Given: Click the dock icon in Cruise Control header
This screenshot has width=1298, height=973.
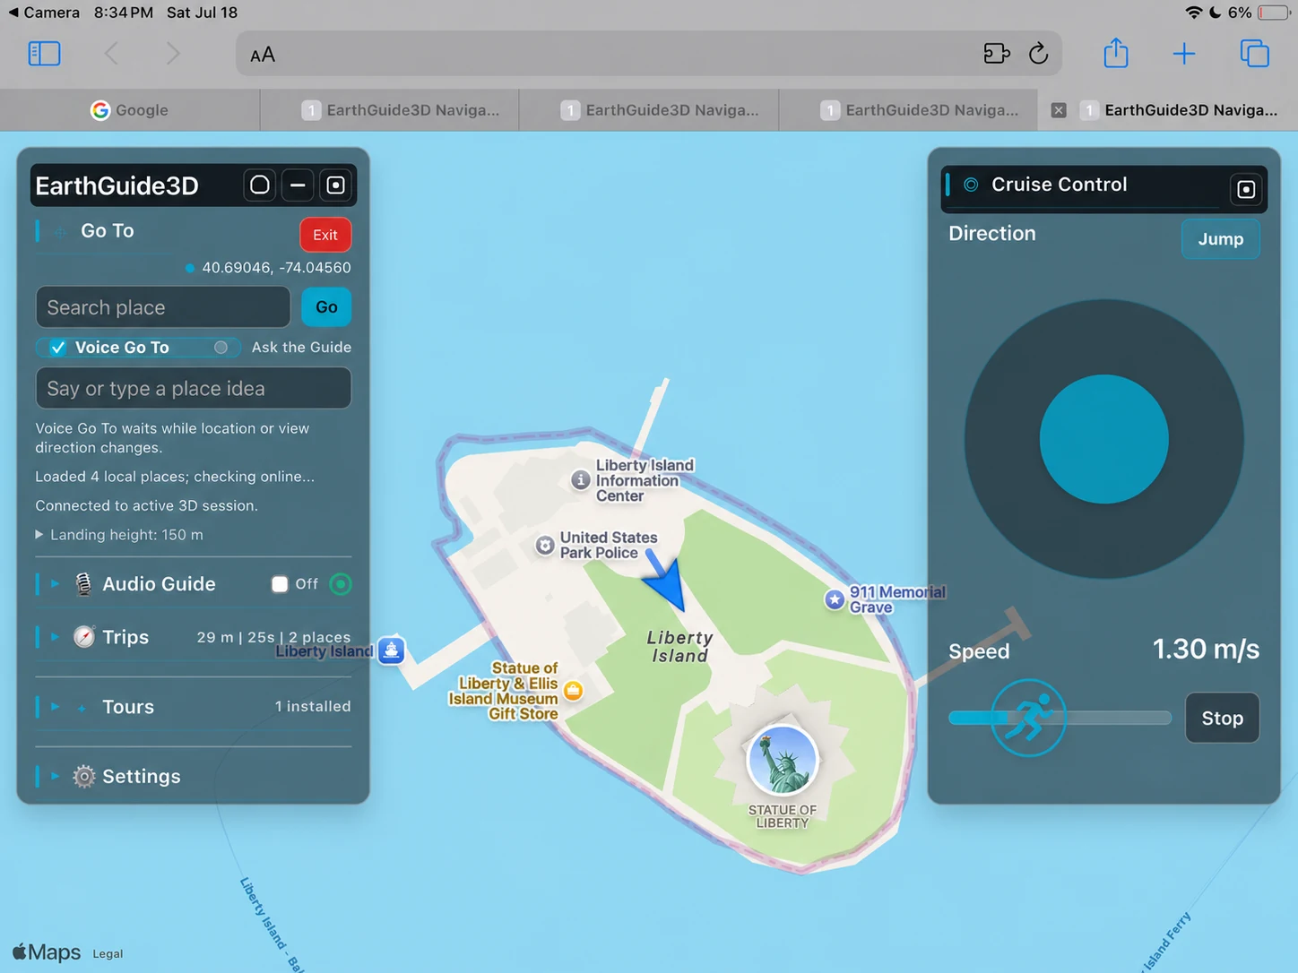Looking at the screenshot, I should pos(1246,189).
